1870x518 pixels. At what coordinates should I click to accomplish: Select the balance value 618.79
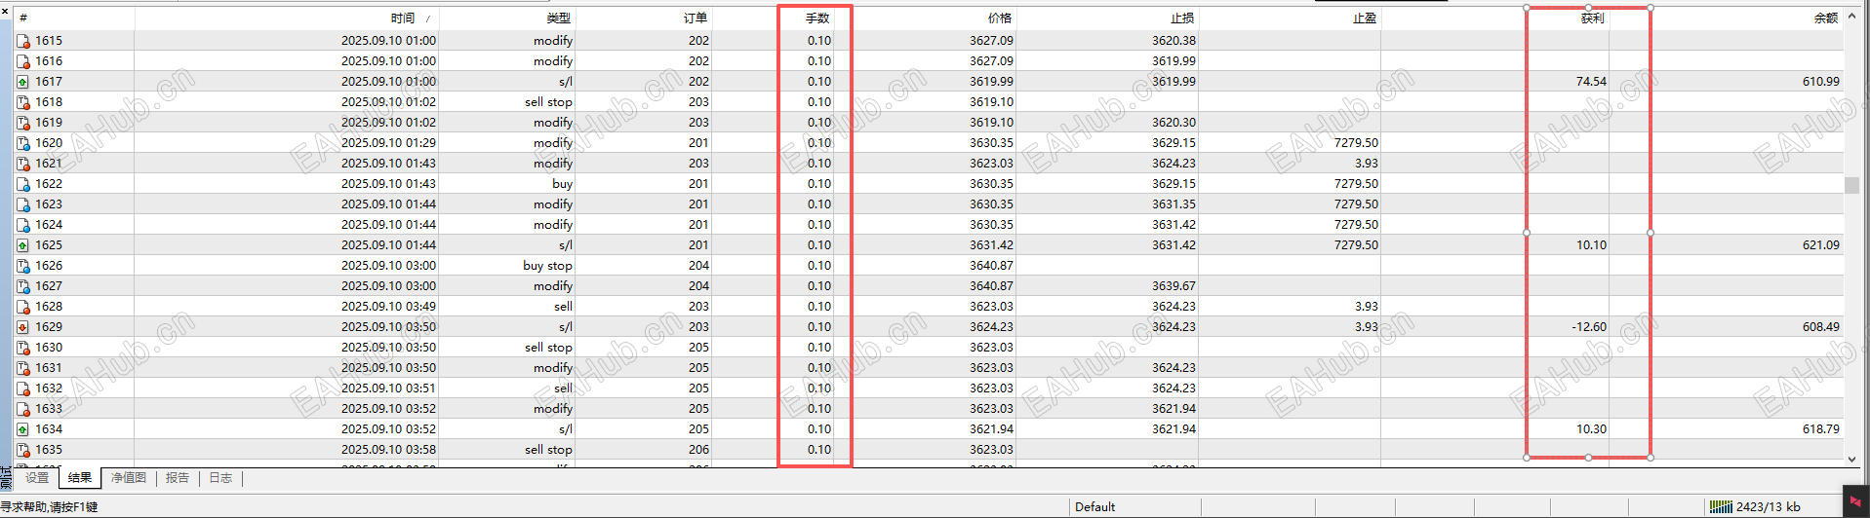[1820, 429]
